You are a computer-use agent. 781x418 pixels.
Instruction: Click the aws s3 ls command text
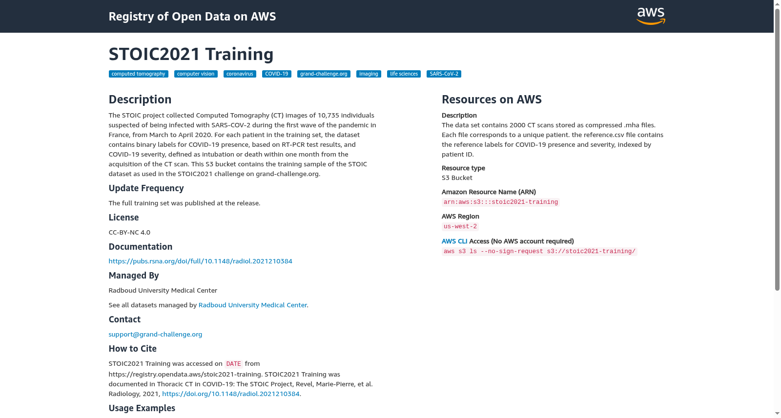click(539, 251)
